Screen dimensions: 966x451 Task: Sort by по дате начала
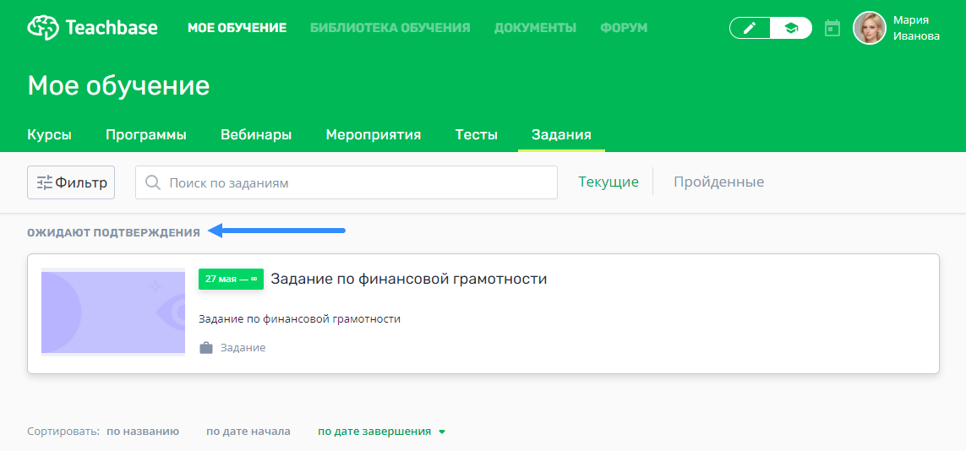point(248,432)
